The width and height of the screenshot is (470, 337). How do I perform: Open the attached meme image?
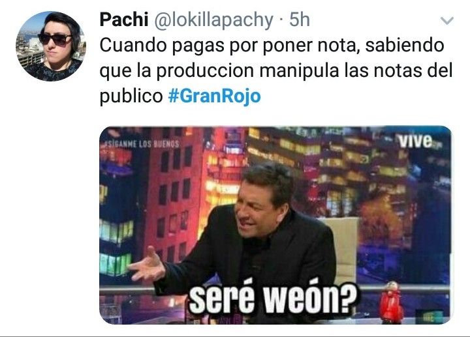tap(275, 225)
